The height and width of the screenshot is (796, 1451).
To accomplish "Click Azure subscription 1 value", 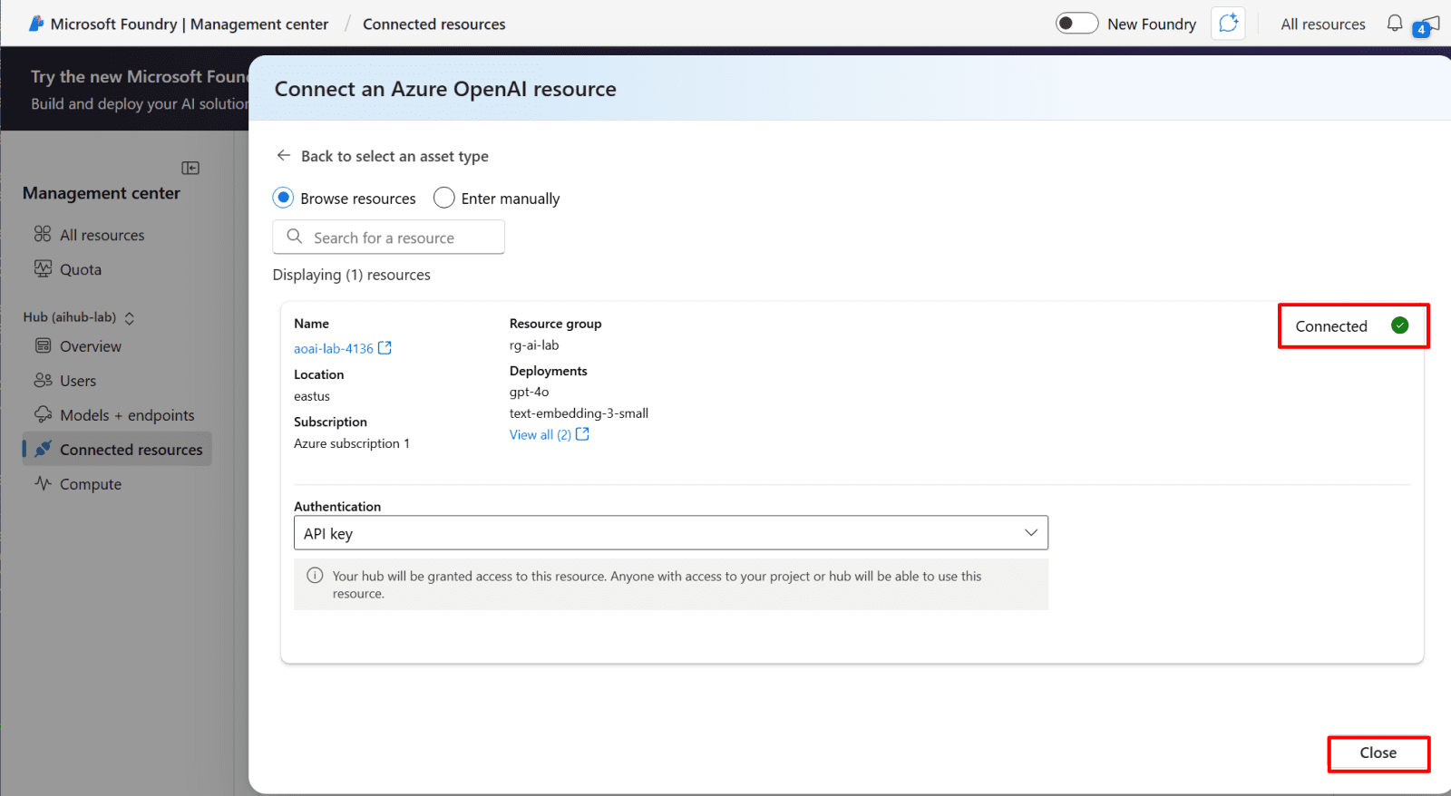I will click(x=352, y=443).
